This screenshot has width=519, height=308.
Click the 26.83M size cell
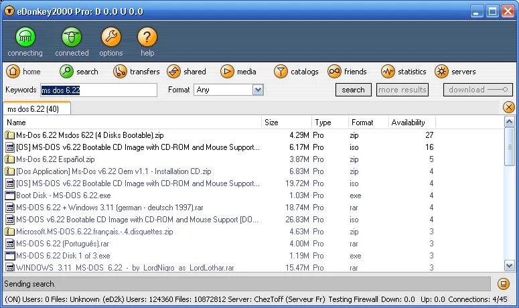pos(297,220)
